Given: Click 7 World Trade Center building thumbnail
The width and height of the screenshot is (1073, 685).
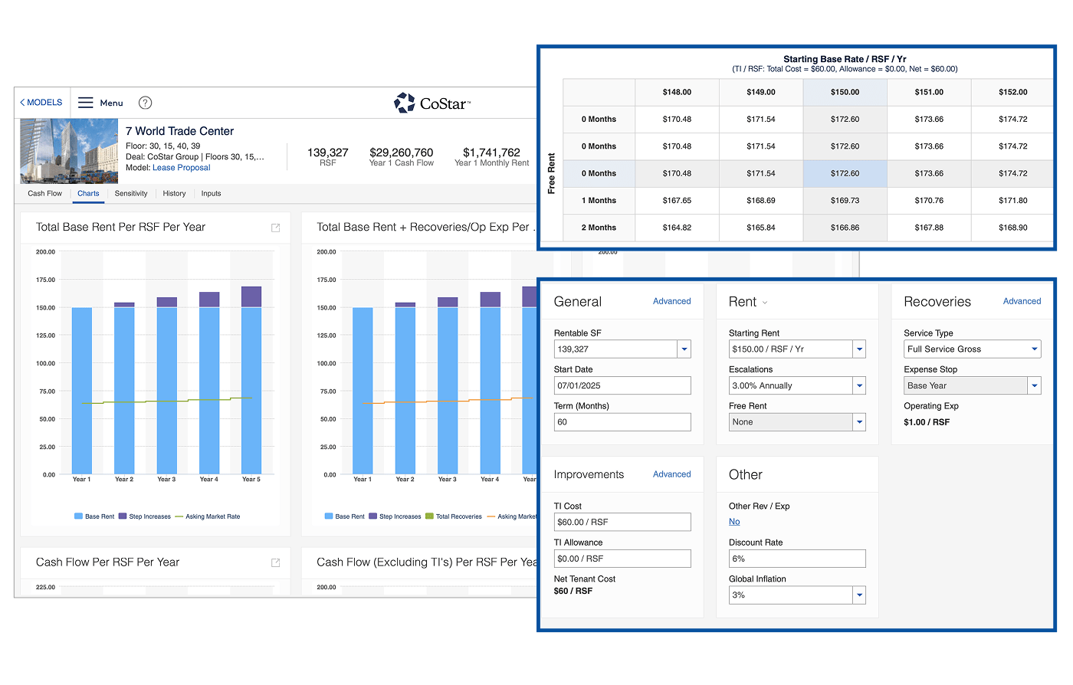Looking at the screenshot, I should pyautogui.click(x=69, y=151).
